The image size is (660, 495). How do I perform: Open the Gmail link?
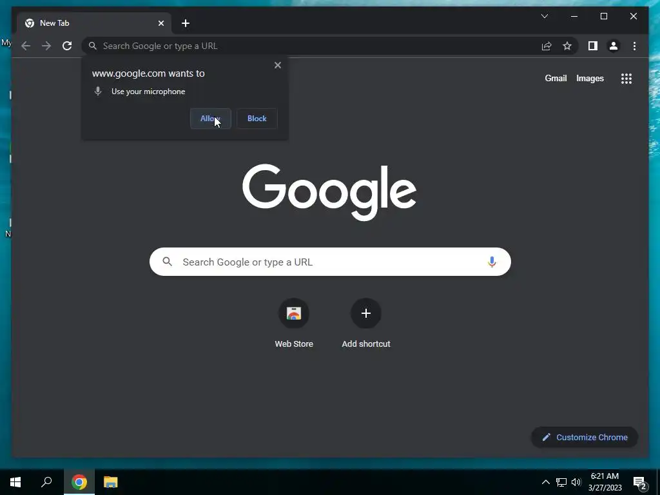[x=556, y=78]
